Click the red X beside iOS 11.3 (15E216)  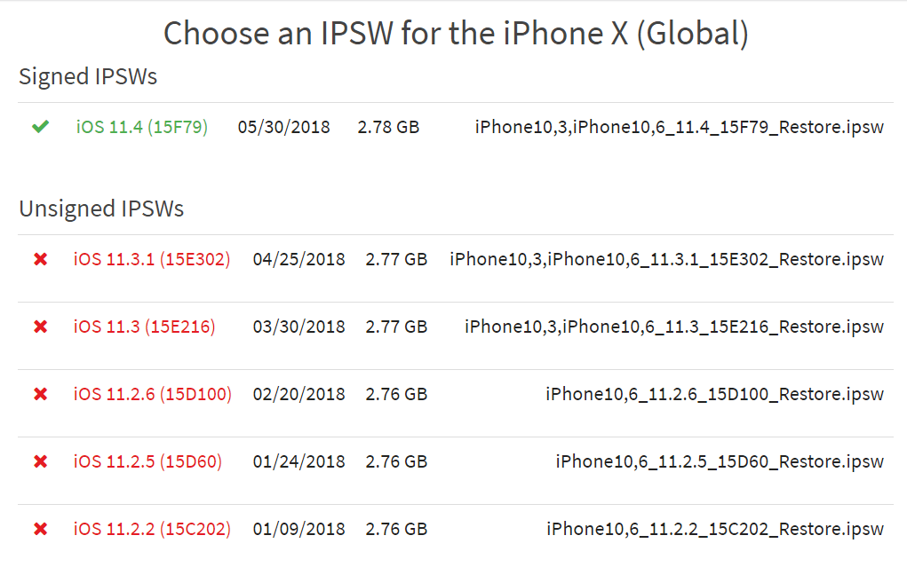tap(40, 327)
